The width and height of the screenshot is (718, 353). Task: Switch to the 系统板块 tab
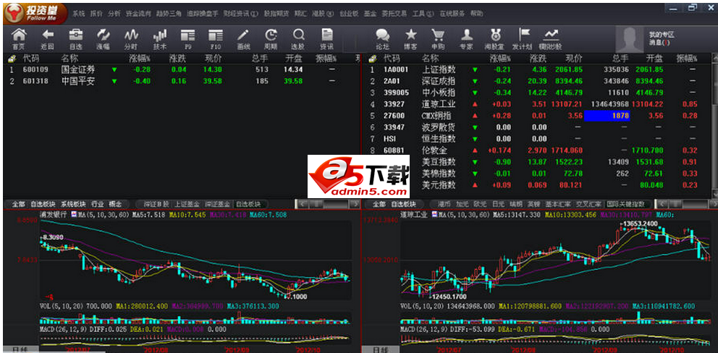point(73,204)
